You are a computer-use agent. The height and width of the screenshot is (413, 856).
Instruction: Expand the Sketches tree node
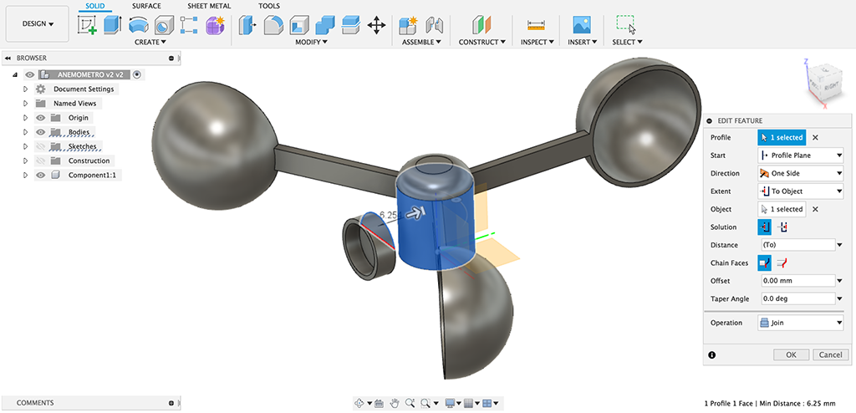tap(25, 146)
